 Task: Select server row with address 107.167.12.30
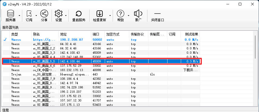pyautogui.click(x=101, y=100)
